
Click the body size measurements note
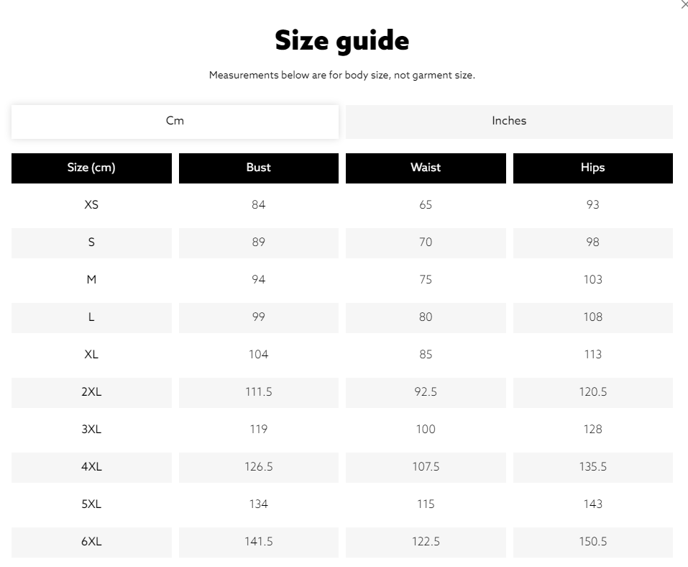342,75
